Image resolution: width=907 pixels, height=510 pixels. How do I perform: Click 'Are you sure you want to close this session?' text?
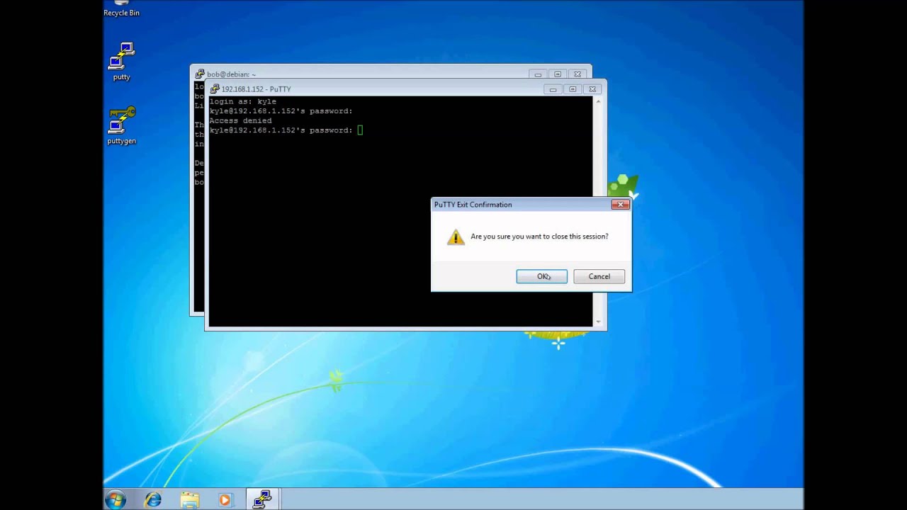tap(539, 237)
